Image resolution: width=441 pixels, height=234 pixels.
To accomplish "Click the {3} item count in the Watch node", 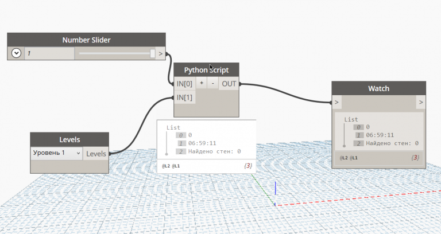I will click(x=415, y=158).
